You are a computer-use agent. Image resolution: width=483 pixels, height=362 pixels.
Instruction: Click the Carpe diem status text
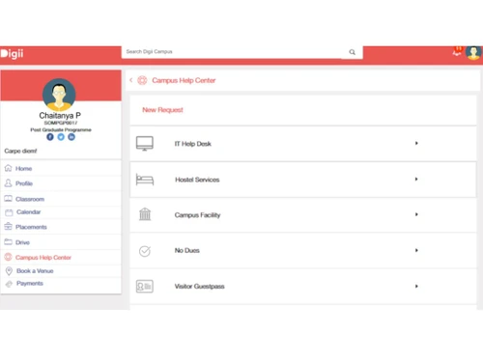[x=20, y=151]
